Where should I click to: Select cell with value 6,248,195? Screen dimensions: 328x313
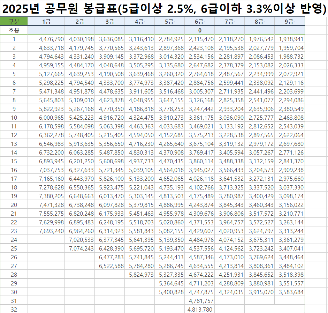(x=109, y=222)
